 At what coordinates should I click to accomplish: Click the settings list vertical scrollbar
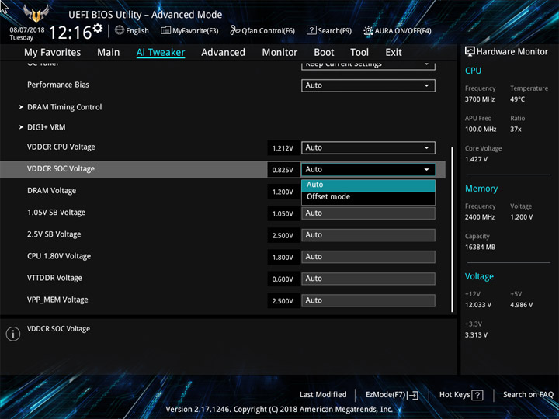(453, 230)
